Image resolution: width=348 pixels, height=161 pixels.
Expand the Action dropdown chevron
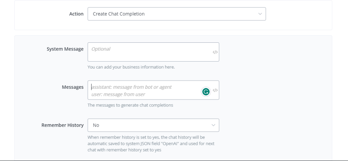point(260,14)
